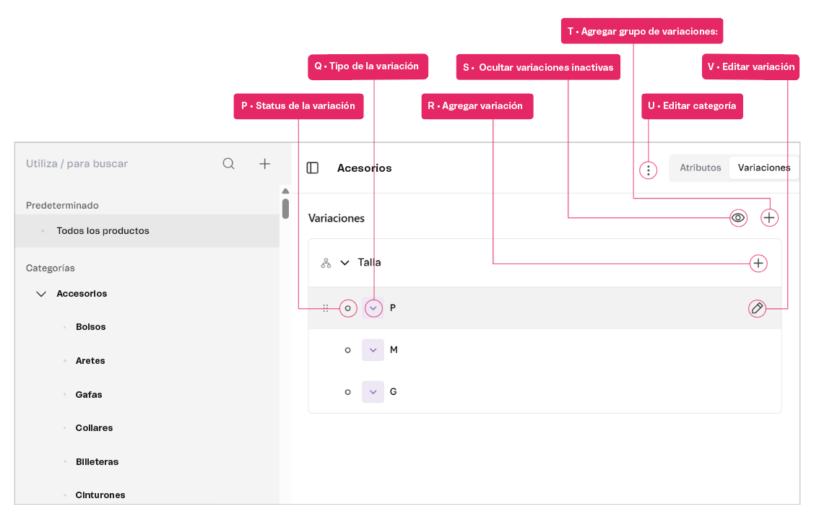The height and width of the screenshot is (522, 819).
Task: Collapse the Talla variation group chevron
Action: pos(344,264)
